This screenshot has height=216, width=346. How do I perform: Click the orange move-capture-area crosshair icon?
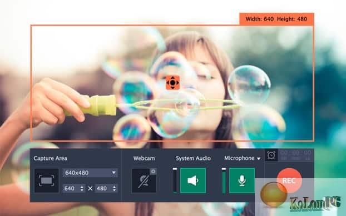tap(172, 83)
